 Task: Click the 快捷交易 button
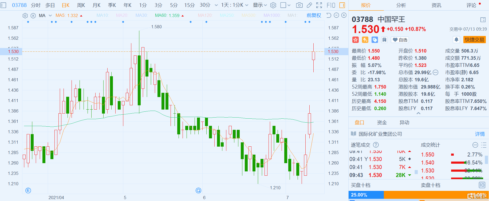point(475,40)
